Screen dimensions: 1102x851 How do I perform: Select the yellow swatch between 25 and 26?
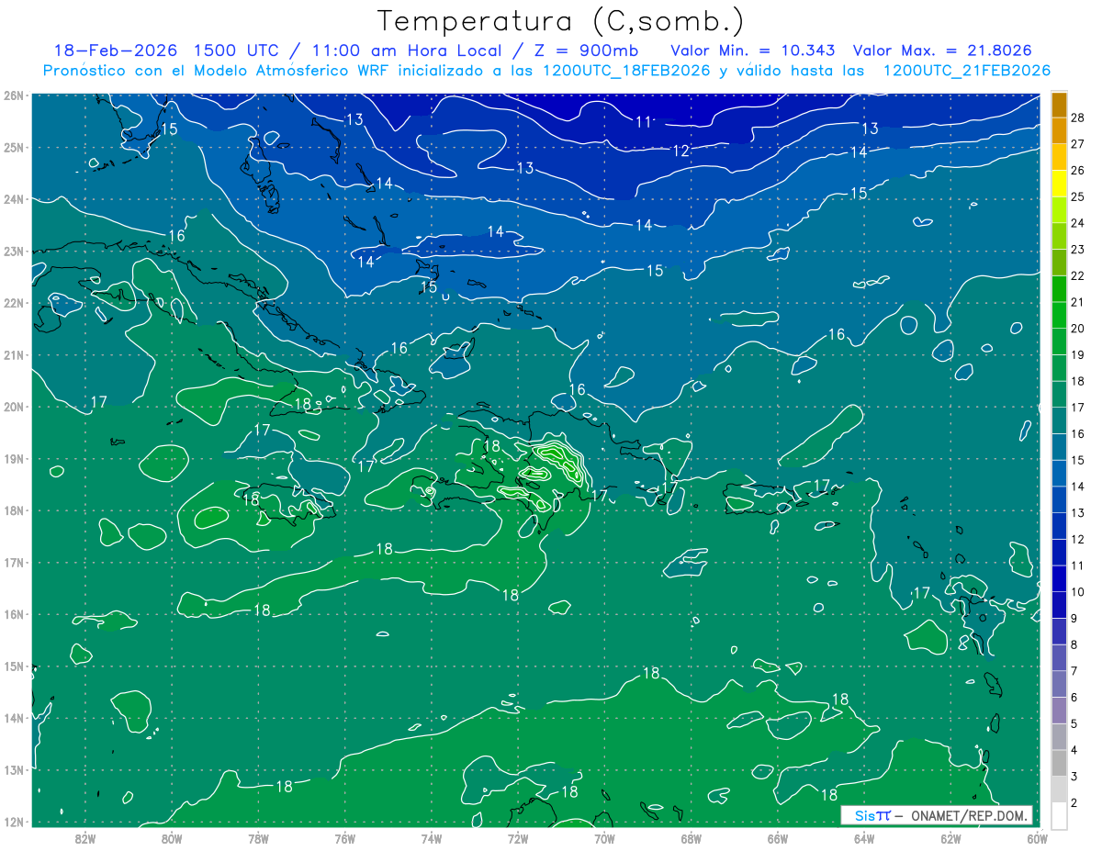tap(1059, 184)
